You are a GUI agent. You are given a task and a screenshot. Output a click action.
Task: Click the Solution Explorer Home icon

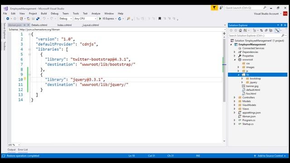(x=240, y=30)
